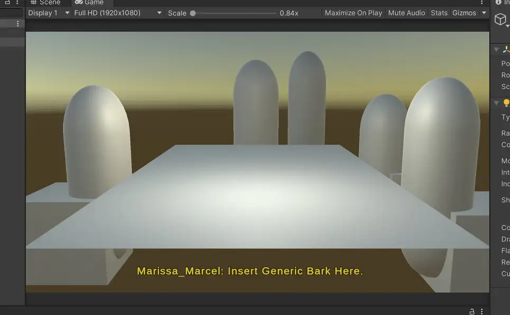Switch to the Game tab
The width and height of the screenshot is (510, 315).
tap(89, 3)
